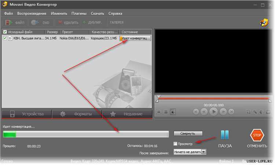
Task: Click the left trim marker on the timeline
Action: (x=157, y=101)
